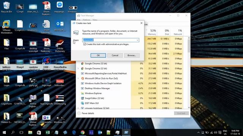Tick the administrative privileges checkbox

click(x=85, y=44)
